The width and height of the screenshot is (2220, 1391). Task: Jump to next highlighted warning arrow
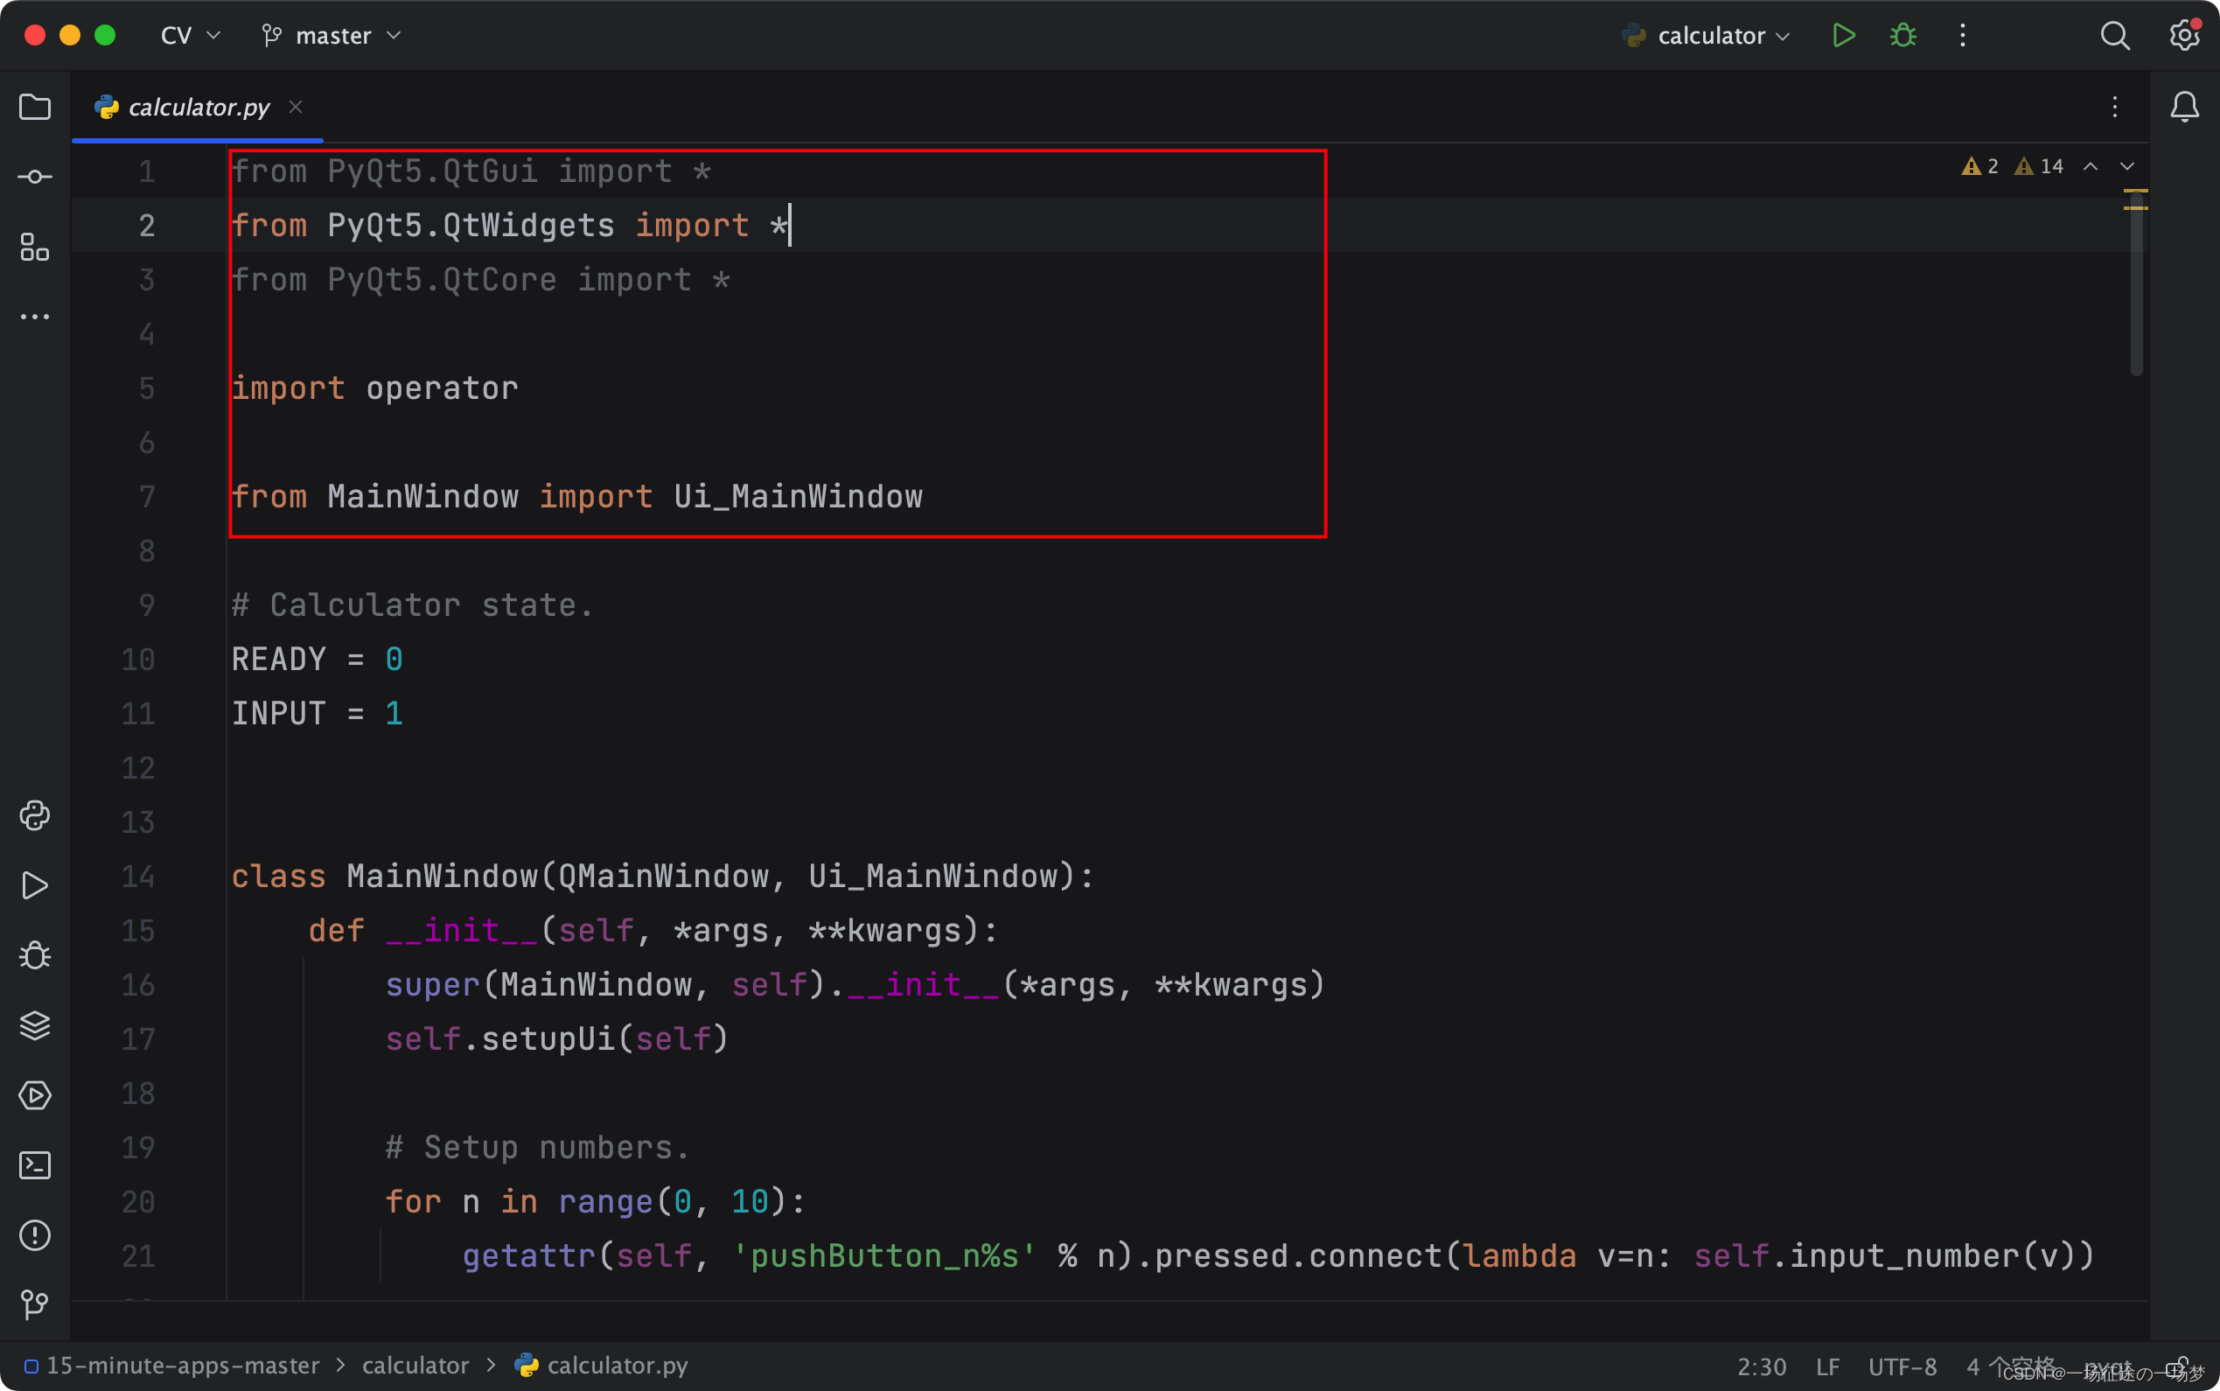click(2127, 166)
